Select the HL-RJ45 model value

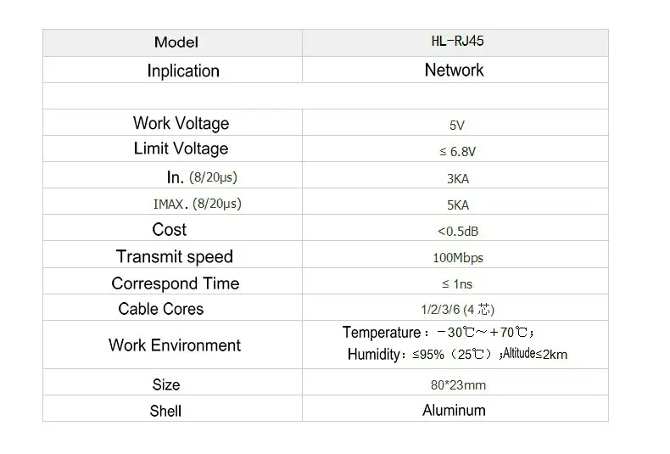click(457, 41)
